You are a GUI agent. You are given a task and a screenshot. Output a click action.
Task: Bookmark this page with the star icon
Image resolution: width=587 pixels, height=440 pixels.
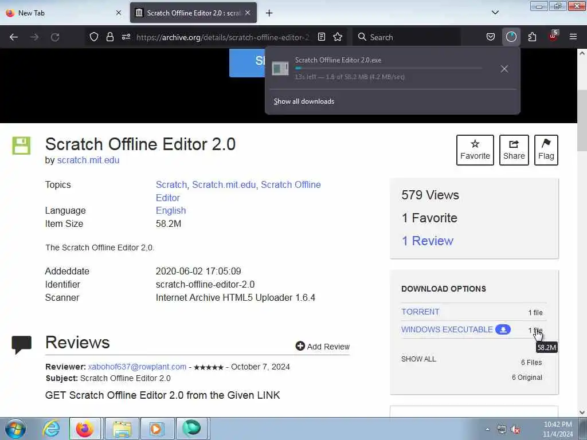click(x=338, y=37)
